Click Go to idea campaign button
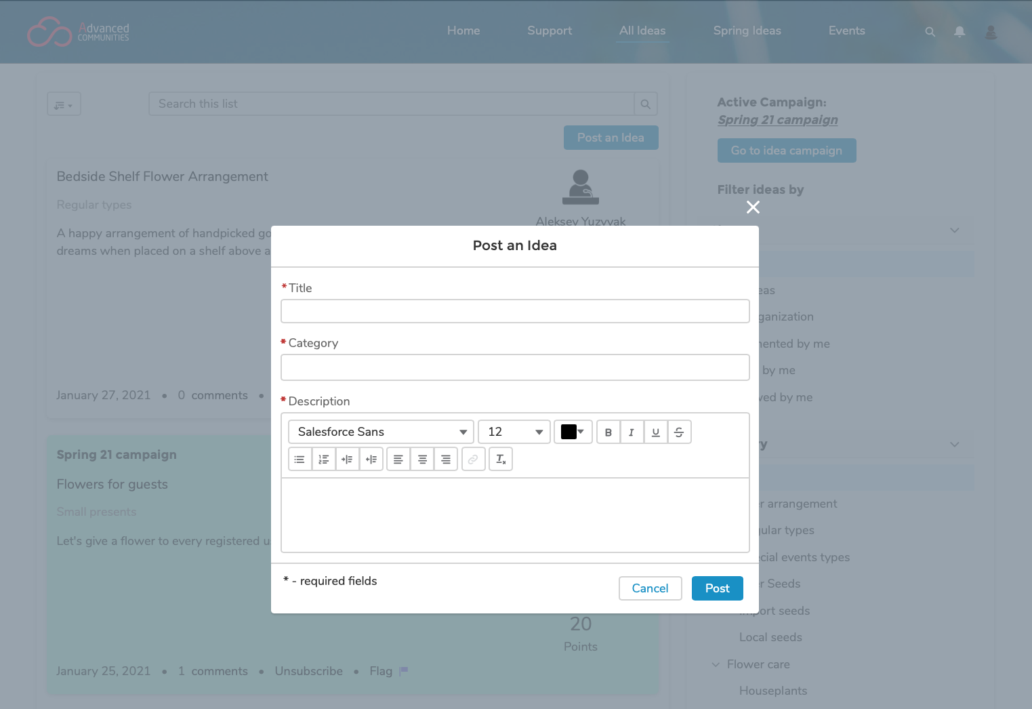This screenshot has width=1032, height=709. click(787, 150)
